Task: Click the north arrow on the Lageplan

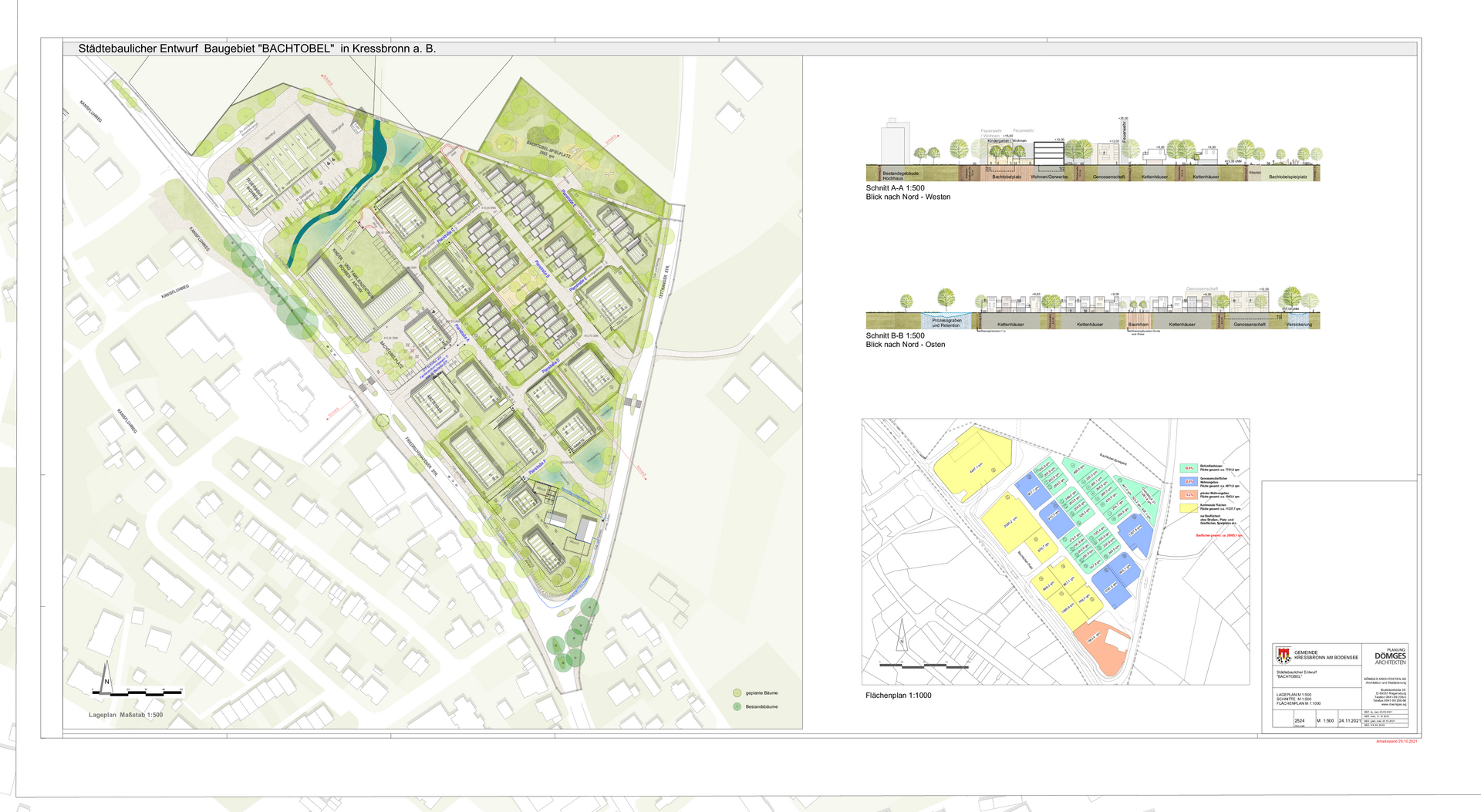Action: (106, 675)
